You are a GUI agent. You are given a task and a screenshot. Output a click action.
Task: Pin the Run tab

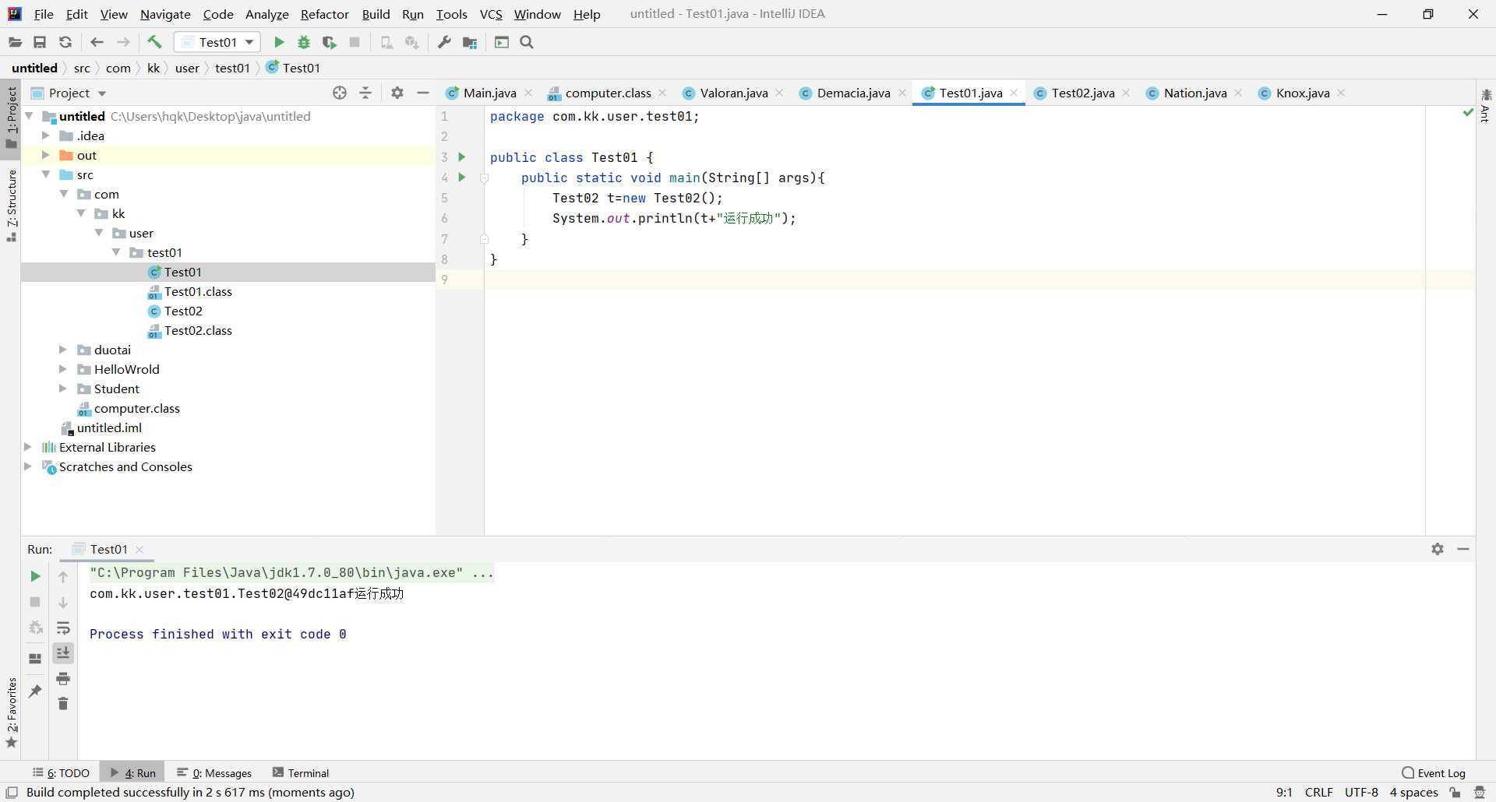[35, 691]
